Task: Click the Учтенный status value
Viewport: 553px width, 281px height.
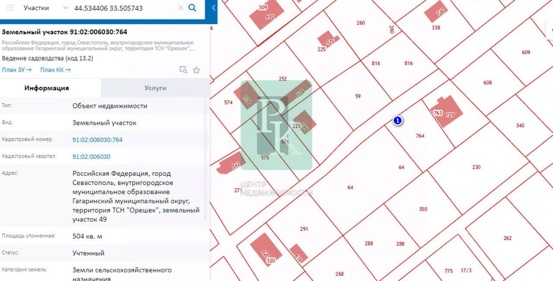Action: click(88, 253)
